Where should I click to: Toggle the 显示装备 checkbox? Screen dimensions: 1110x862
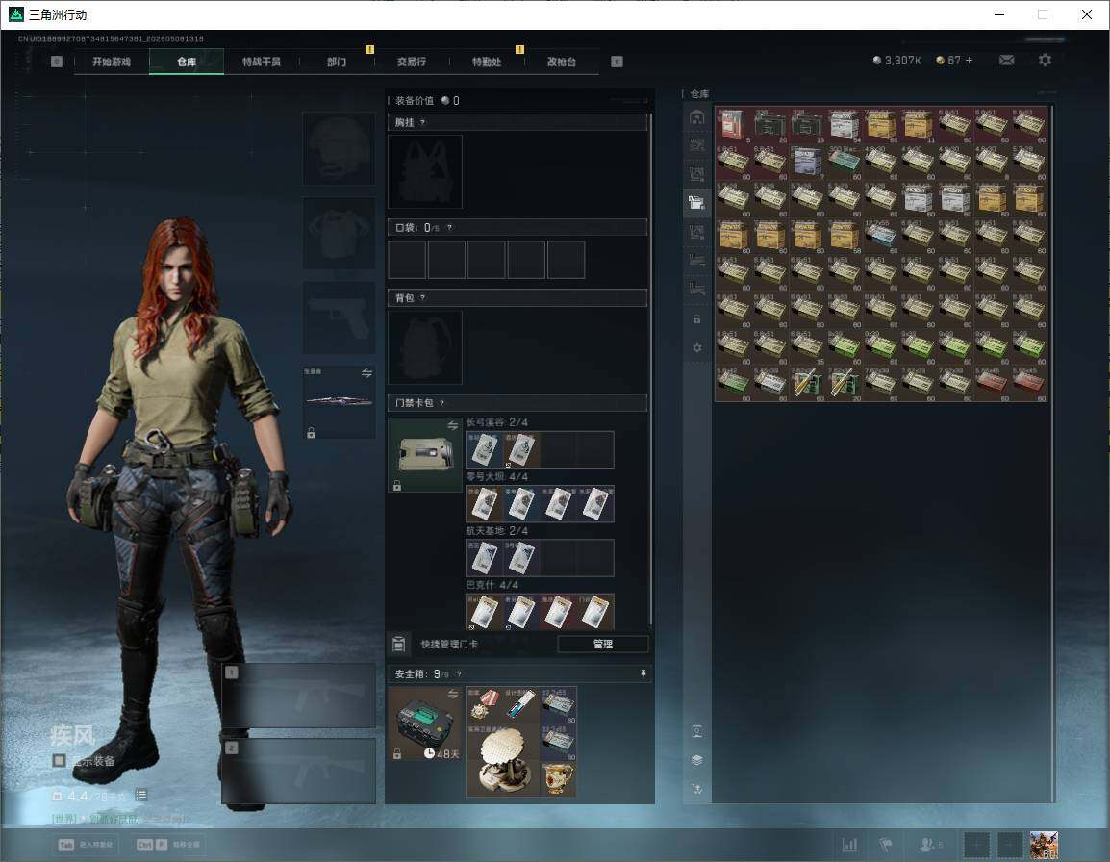60,760
